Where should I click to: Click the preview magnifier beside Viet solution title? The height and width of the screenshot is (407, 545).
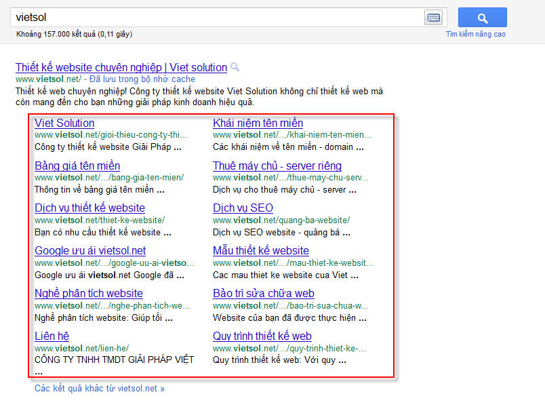tap(235, 66)
